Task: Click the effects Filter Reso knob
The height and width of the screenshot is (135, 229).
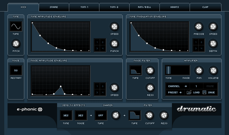Action: pos(164,115)
